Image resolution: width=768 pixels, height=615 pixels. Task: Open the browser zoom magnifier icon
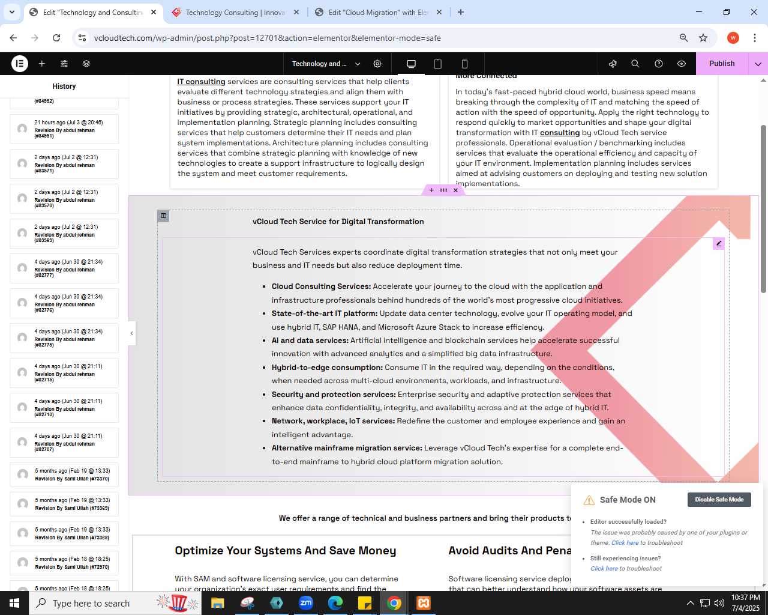pos(683,38)
